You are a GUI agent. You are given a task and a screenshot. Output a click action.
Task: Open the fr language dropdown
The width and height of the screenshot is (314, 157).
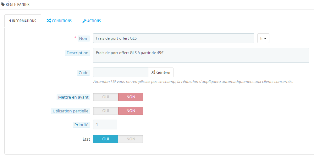(263, 38)
